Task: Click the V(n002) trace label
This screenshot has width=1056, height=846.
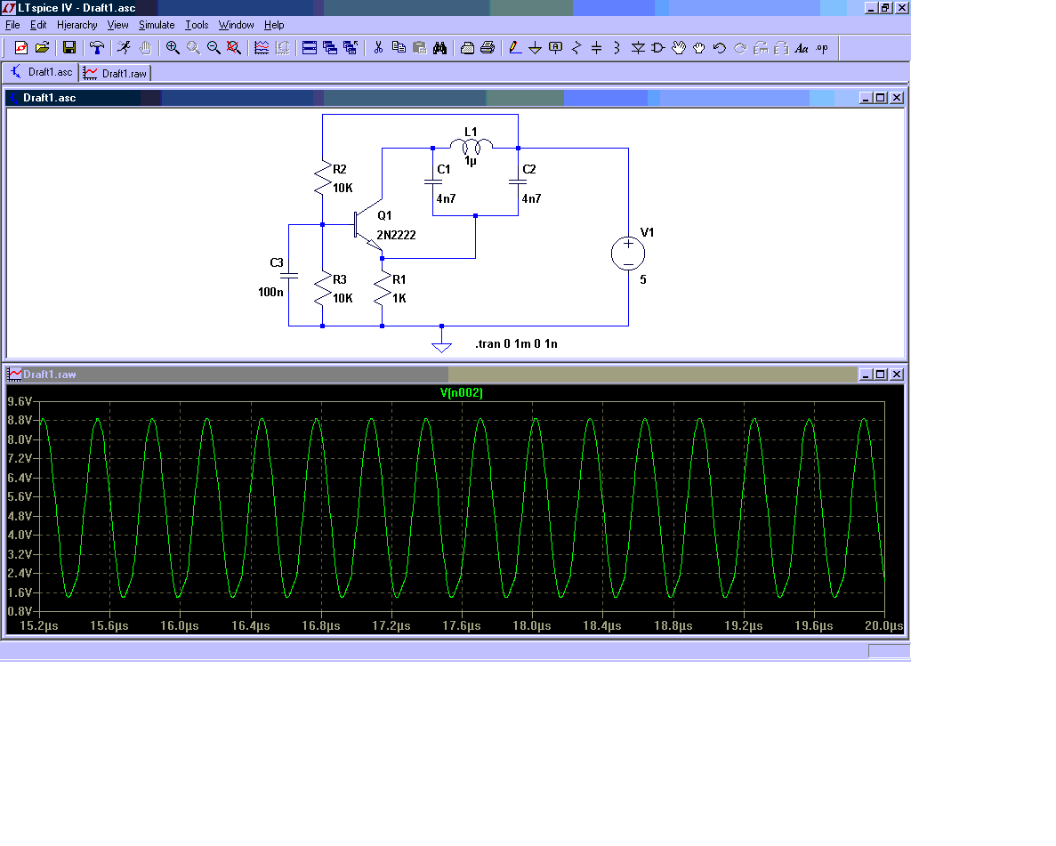Action: (461, 392)
